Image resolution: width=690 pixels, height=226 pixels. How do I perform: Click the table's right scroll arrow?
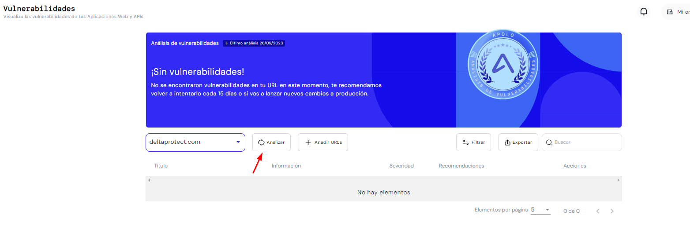[618, 180]
